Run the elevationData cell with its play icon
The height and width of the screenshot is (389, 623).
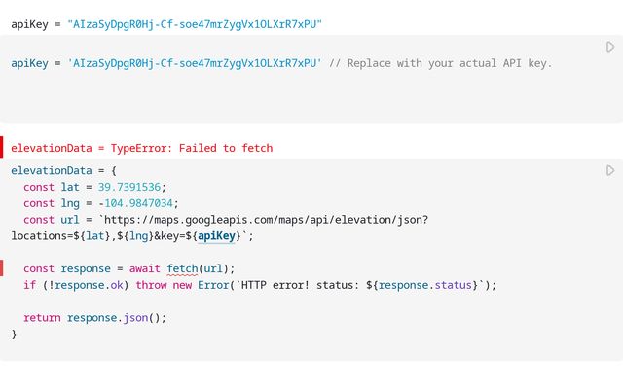[x=610, y=170]
